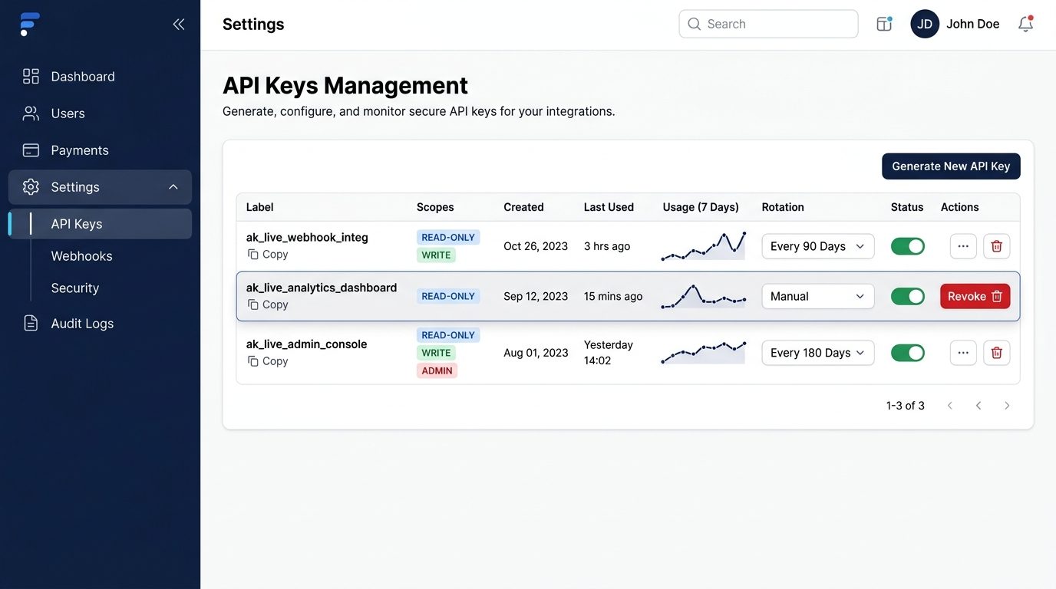Go to previous page of results
The height and width of the screenshot is (589, 1056).
[x=978, y=406]
